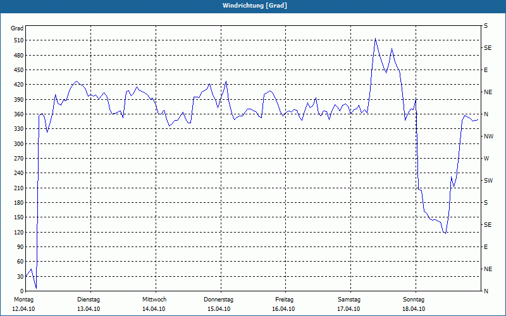Select the '180' y-axis value
Screen dimensions: 506x316
click(19, 203)
